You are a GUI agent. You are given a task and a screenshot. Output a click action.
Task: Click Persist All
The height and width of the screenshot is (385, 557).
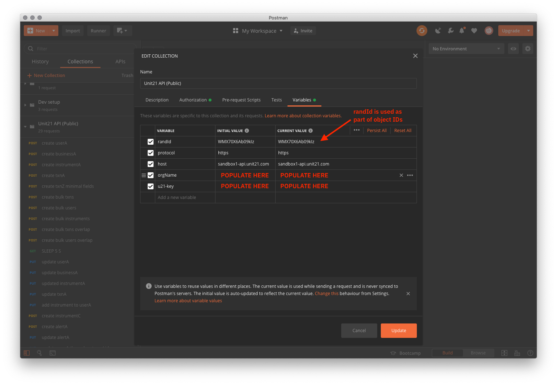pos(377,131)
